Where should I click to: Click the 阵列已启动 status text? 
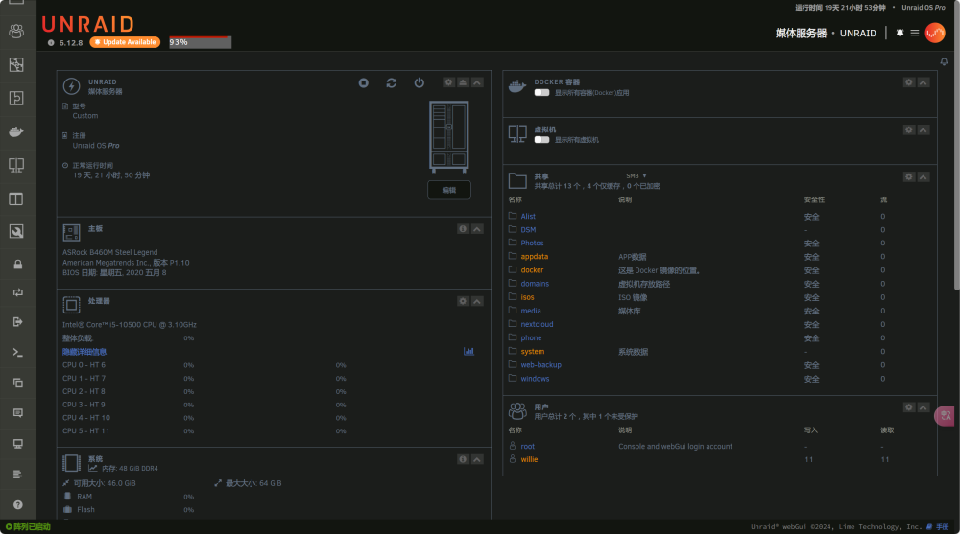point(32,526)
